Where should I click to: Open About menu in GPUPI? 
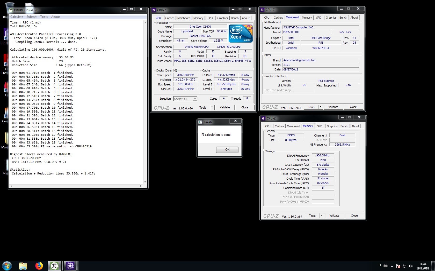pyautogui.click(x=55, y=17)
